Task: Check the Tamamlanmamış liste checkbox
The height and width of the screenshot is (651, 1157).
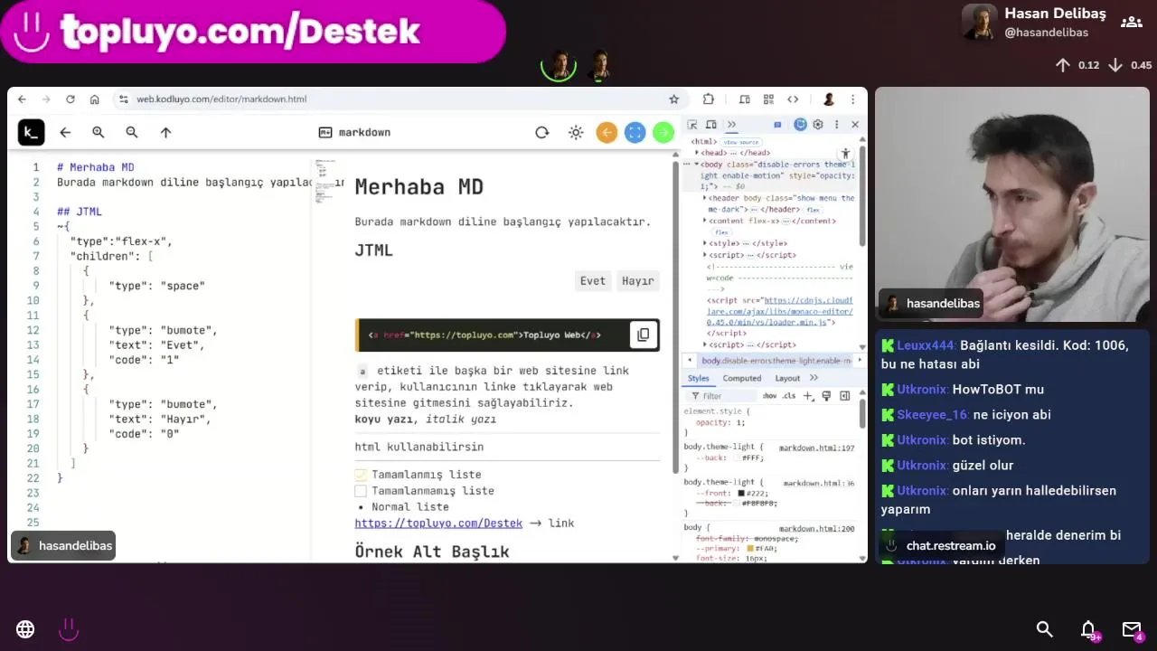Action: pos(361,491)
